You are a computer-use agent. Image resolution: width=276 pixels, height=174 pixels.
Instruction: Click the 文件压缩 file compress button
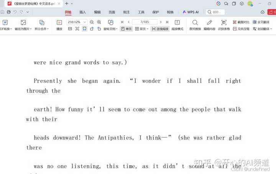pyautogui.click(x=241, y=29)
